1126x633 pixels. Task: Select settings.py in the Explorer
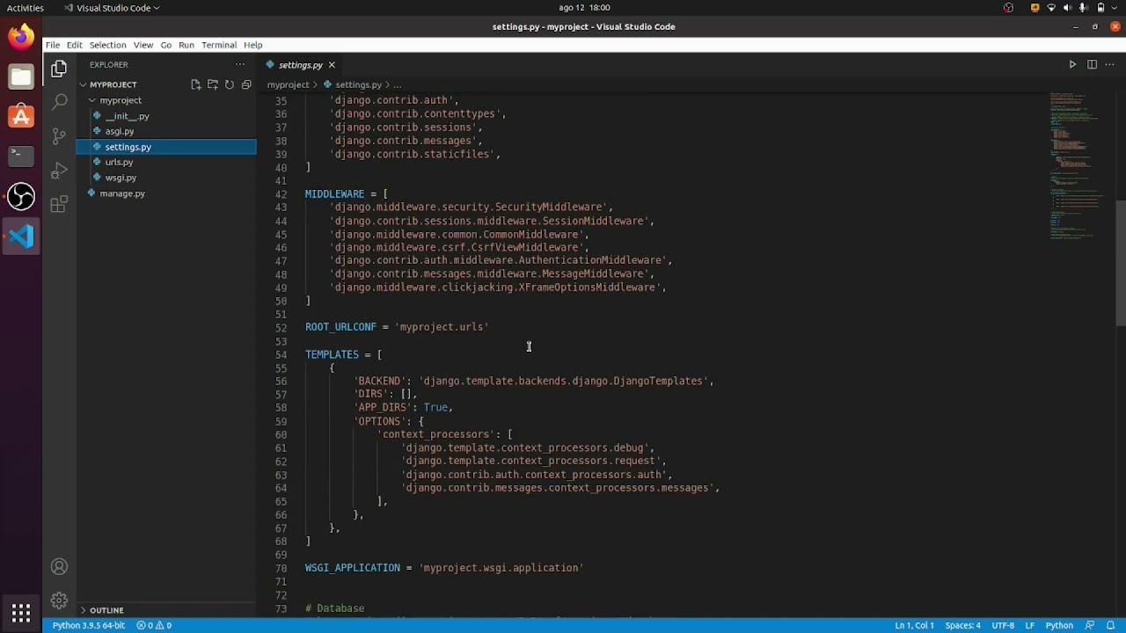tap(128, 147)
